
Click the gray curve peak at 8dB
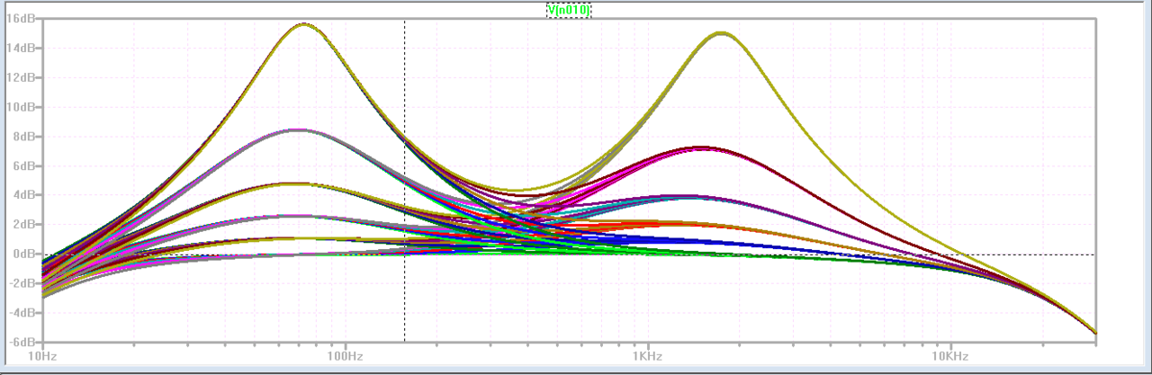click(297, 130)
